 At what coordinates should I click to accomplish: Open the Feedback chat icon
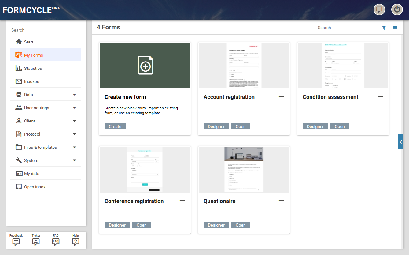tap(16, 242)
